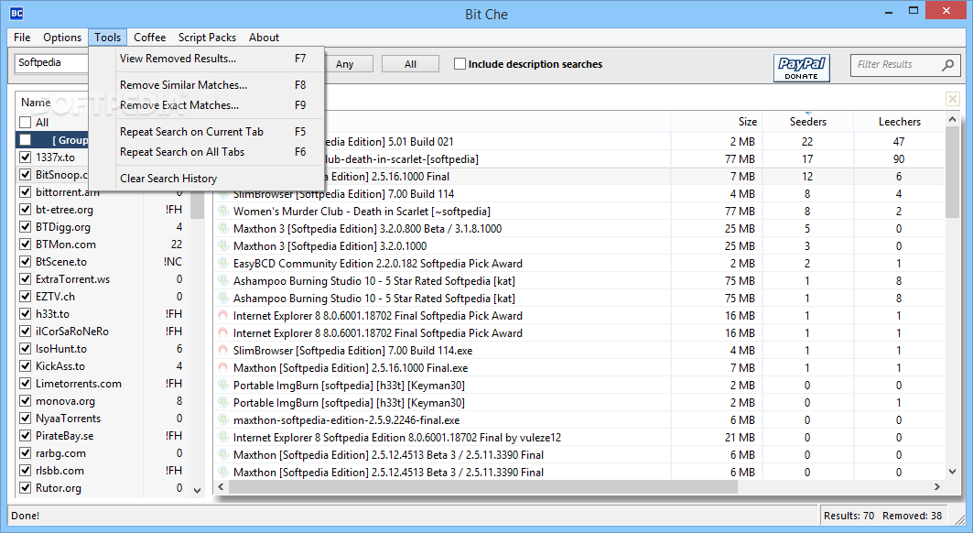
Task: Click status icon beside Women's Murder Club row
Action: click(x=222, y=212)
